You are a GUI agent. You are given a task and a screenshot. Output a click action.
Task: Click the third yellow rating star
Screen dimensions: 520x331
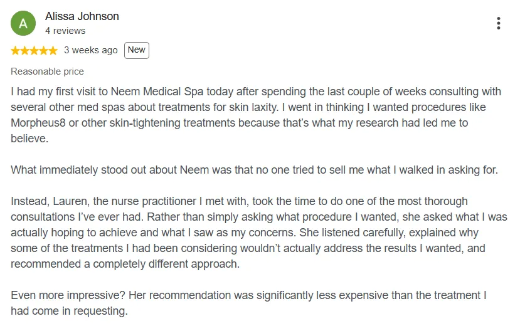(x=34, y=50)
